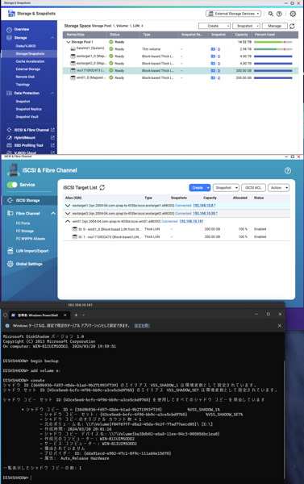
Task: Open the 192.168.10.30 link for esxtarget2
Action: 205,213
